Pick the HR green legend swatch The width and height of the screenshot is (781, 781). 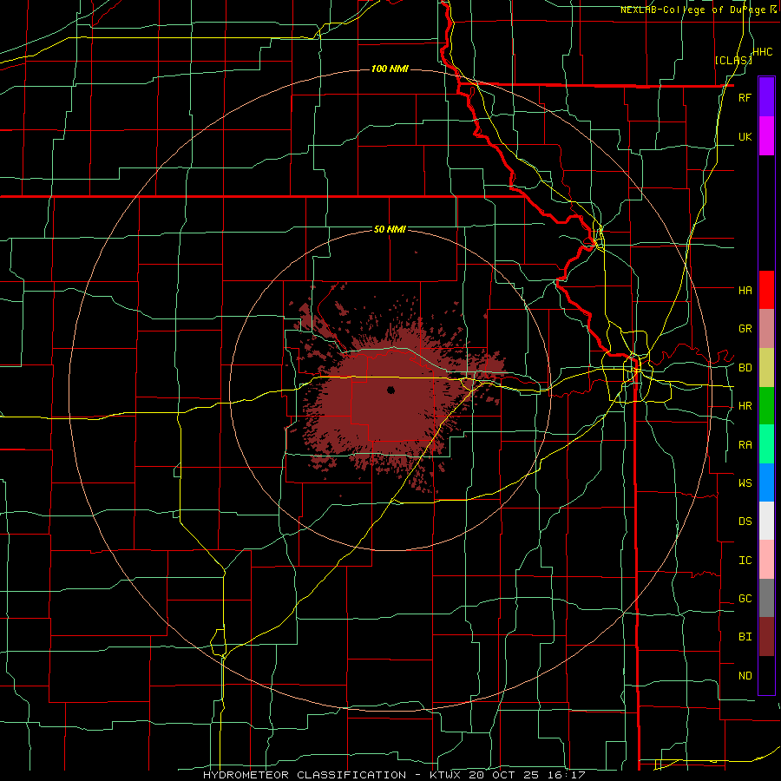tap(766, 406)
